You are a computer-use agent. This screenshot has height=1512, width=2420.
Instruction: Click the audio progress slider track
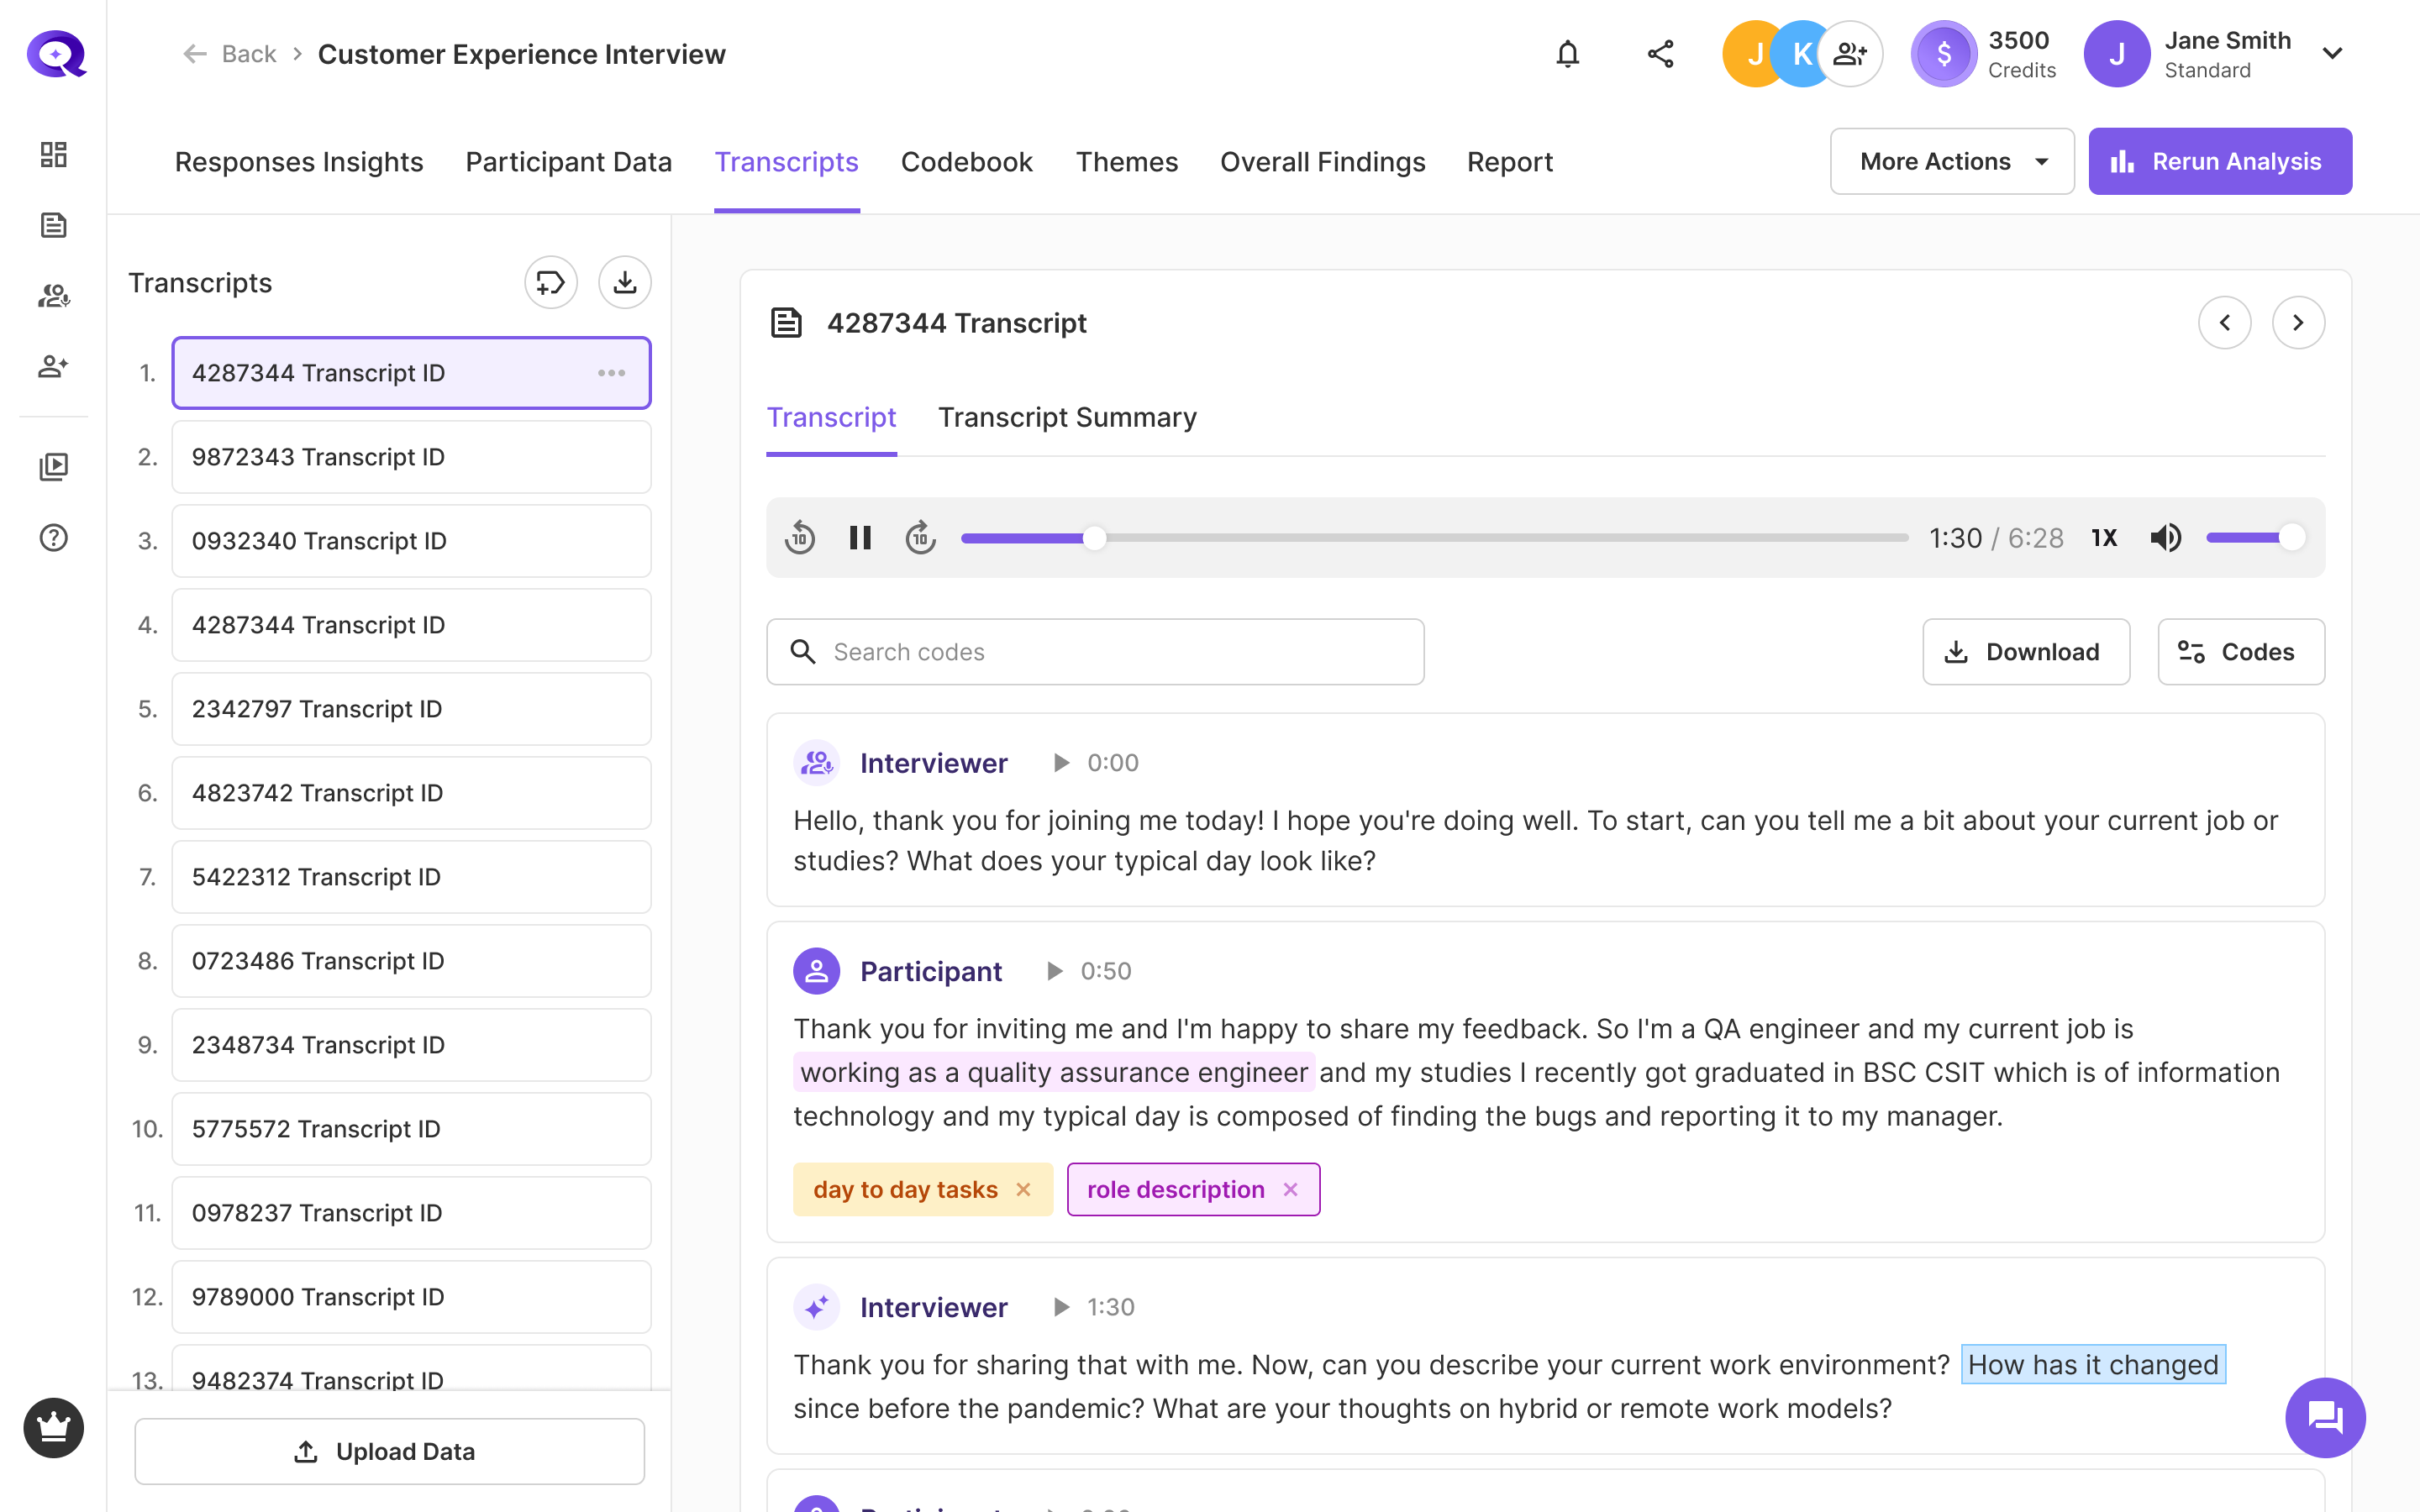tap(1500, 538)
